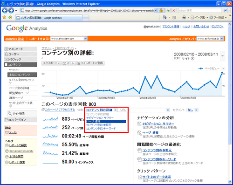
Task: Open the Traffic sidebar section
Action: pyautogui.click(x=21, y=59)
